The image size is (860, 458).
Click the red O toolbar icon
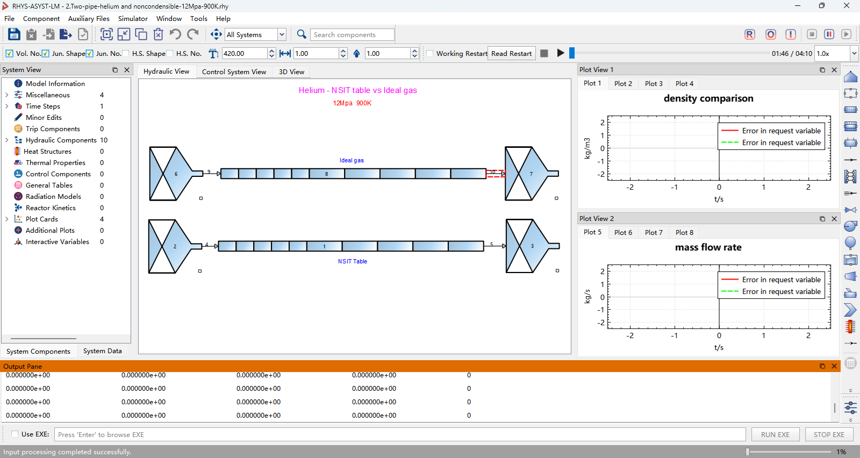point(771,34)
